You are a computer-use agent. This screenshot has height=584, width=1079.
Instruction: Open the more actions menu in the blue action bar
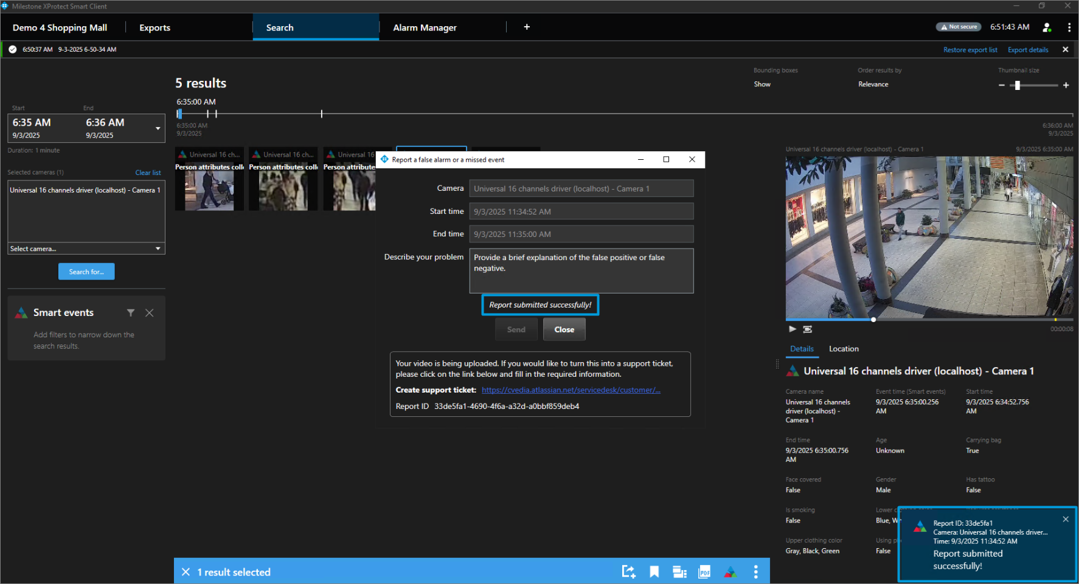(x=755, y=572)
